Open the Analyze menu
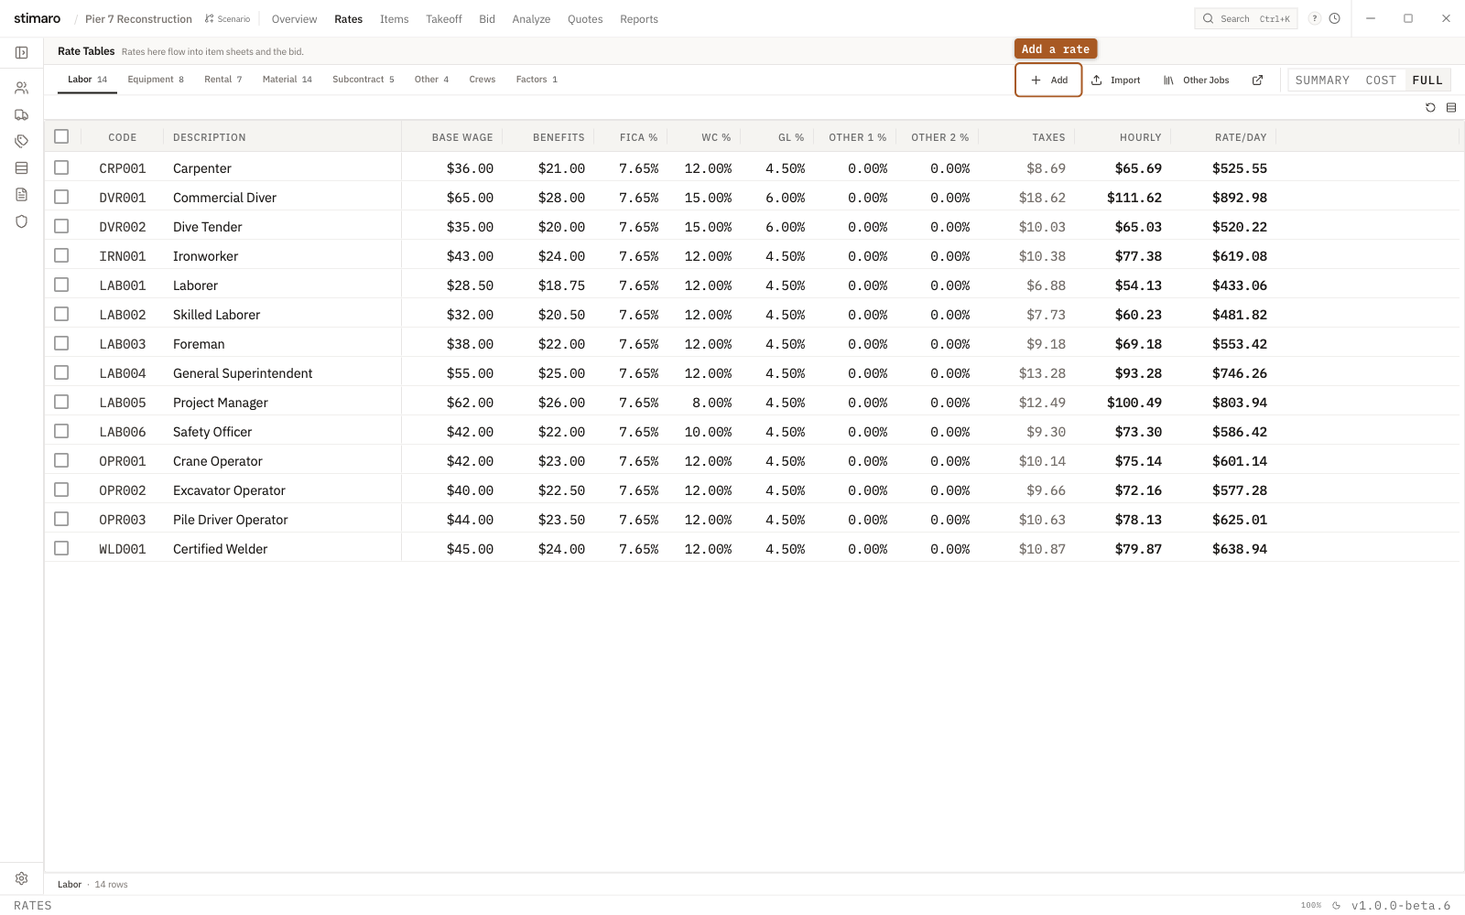The width and height of the screenshot is (1465, 915). point(531,19)
